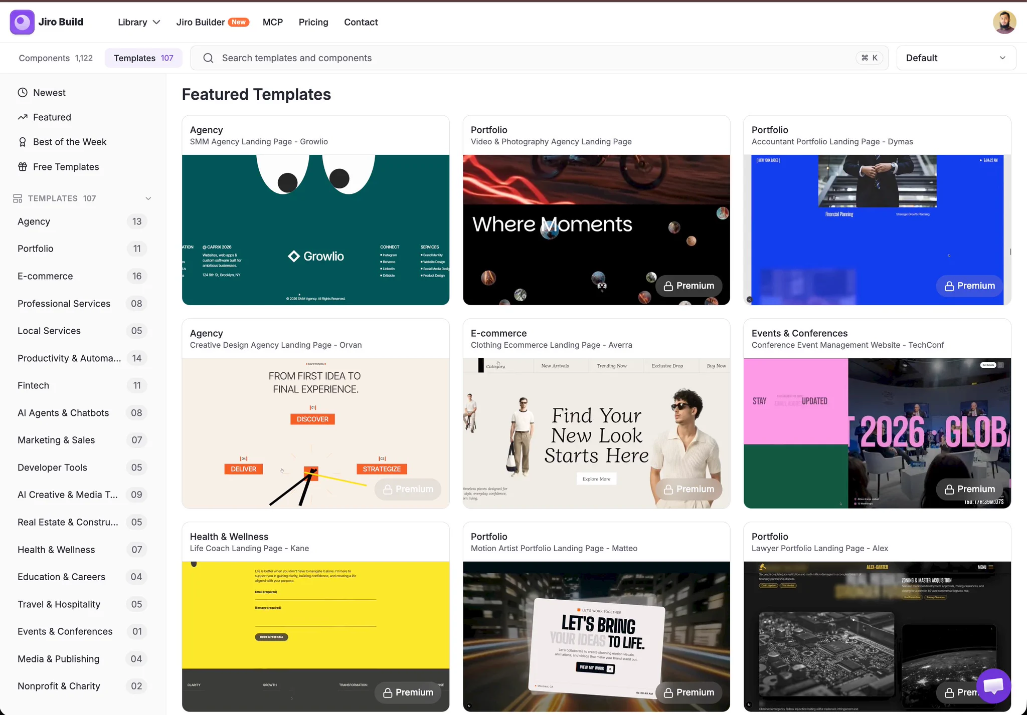Select the Templates 107 tab

(143, 58)
